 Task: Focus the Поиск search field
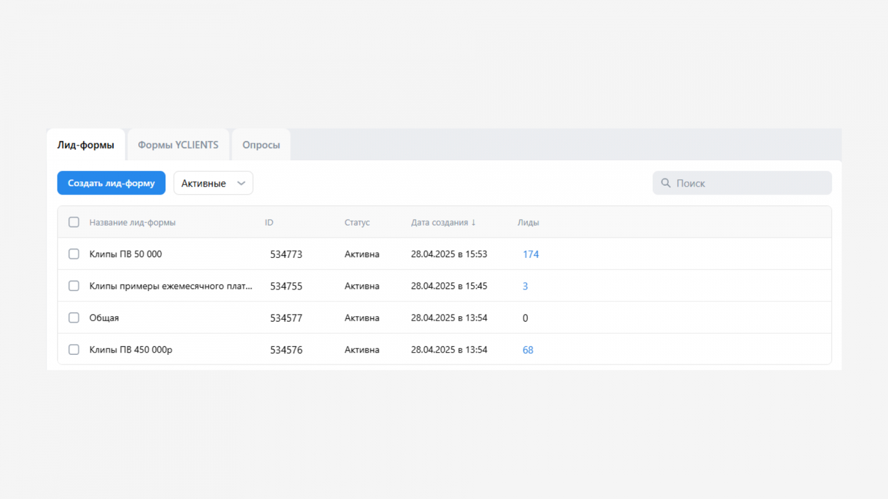tap(749, 184)
